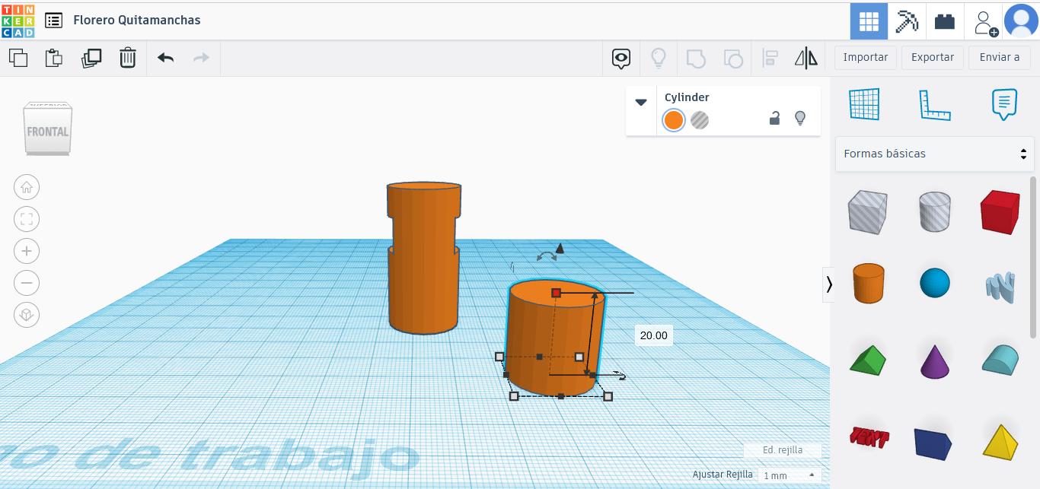1040x489 pixels.
Task: Open the user profile avatar
Action: [x=1021, y=21]
